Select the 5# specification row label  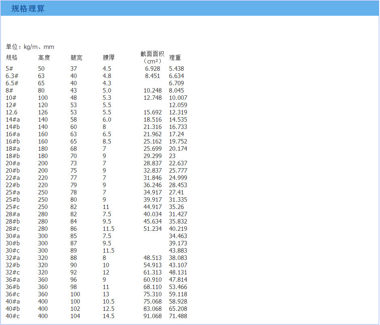pos(8,68)
